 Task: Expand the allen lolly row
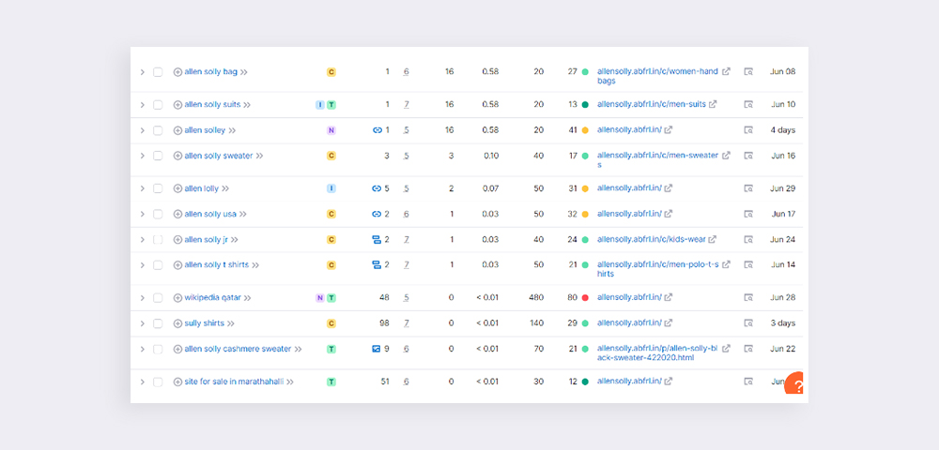click(143, 188)
